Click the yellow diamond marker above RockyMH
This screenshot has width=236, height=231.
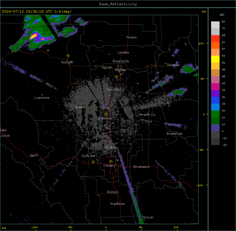click(x=68, y=56)
